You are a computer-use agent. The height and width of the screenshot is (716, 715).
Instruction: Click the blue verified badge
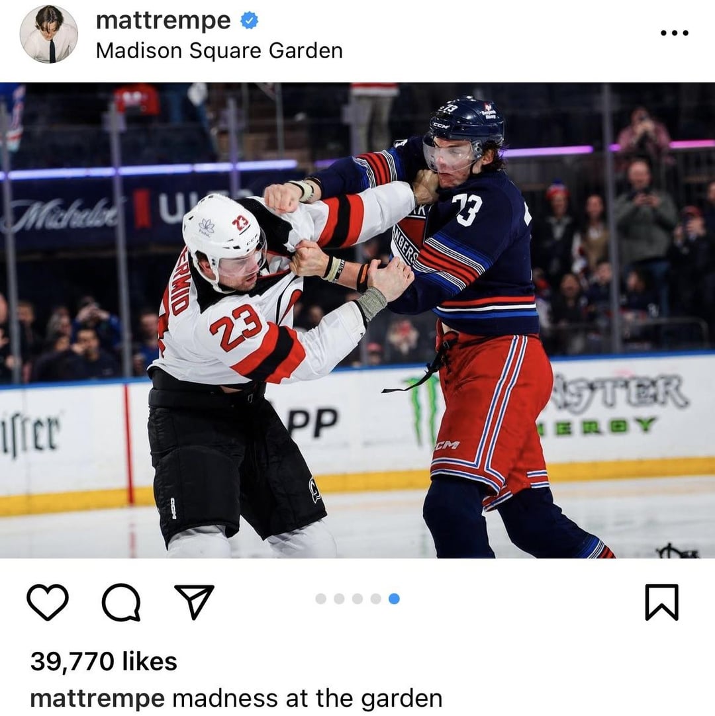pyautogui.click(x=250, y=21)
